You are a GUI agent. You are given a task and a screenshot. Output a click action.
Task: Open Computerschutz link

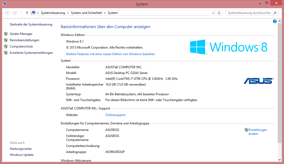click(21, 46)
